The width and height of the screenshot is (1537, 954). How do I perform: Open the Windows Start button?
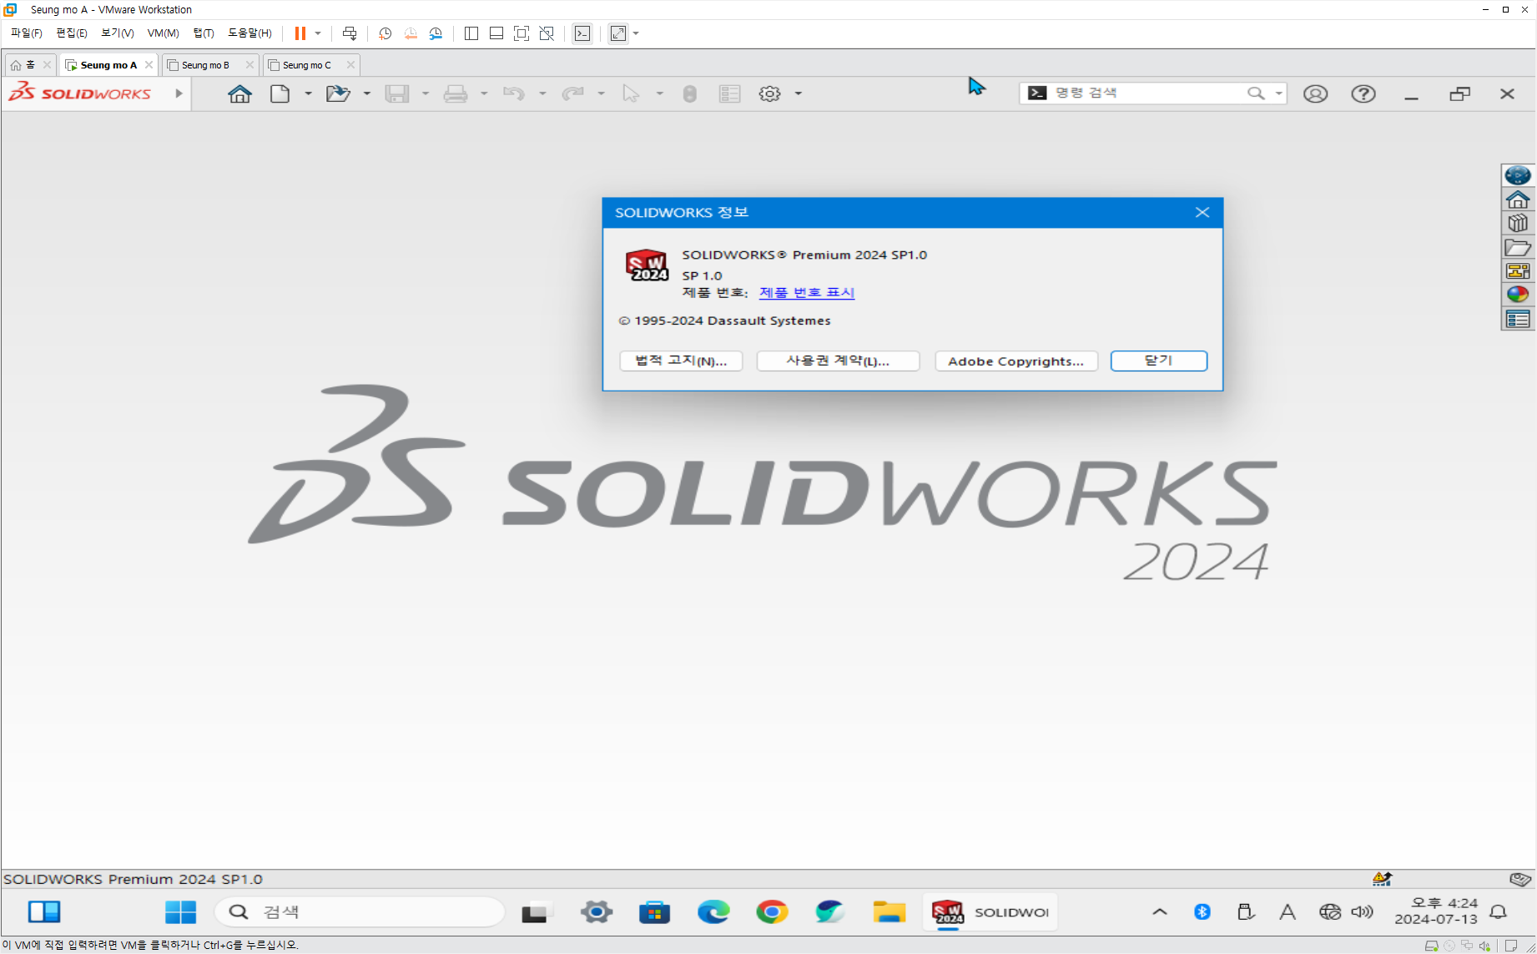point(180,911)
